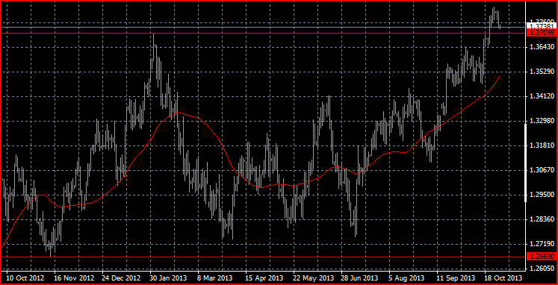The height and width of the screenshot is (285, 558).
Task: Select the red 1.26600 price label
Action: [x=541, y=257]
